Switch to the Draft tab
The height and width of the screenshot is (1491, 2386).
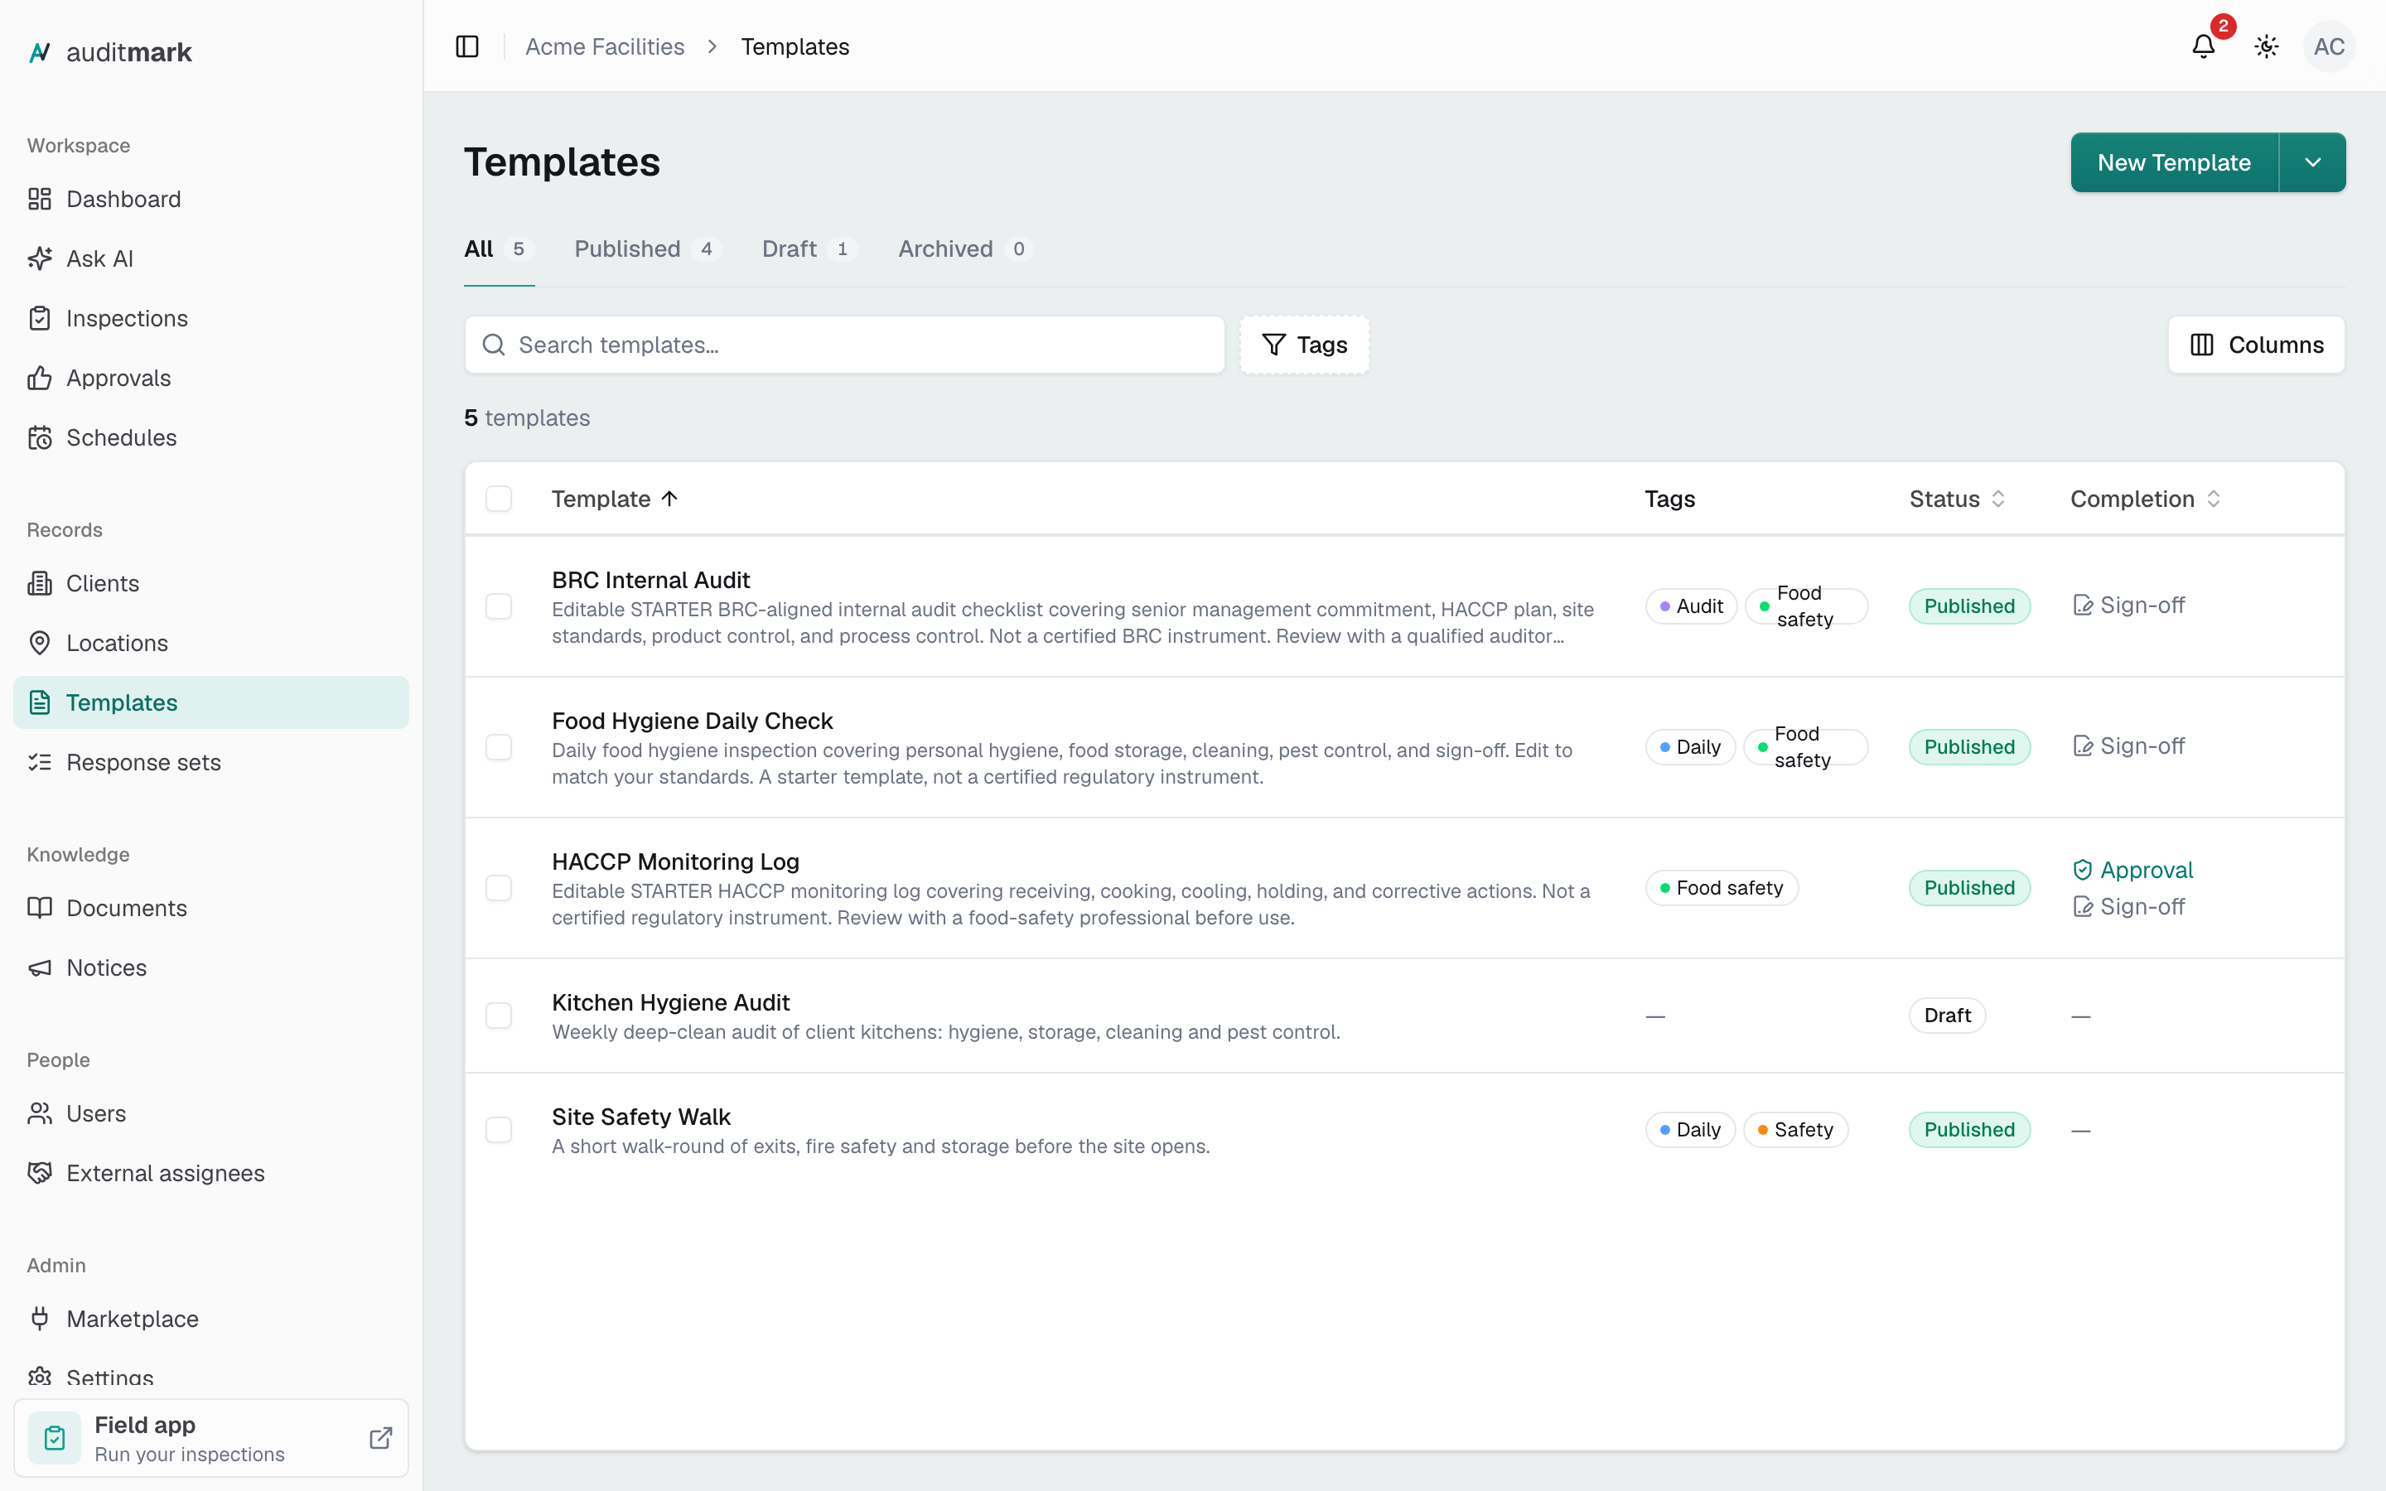pos(809,249)
